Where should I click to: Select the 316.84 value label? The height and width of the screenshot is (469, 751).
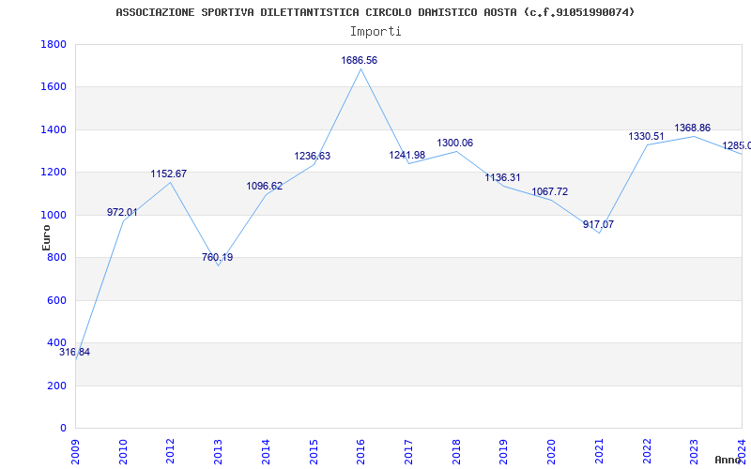click(75, 353)
